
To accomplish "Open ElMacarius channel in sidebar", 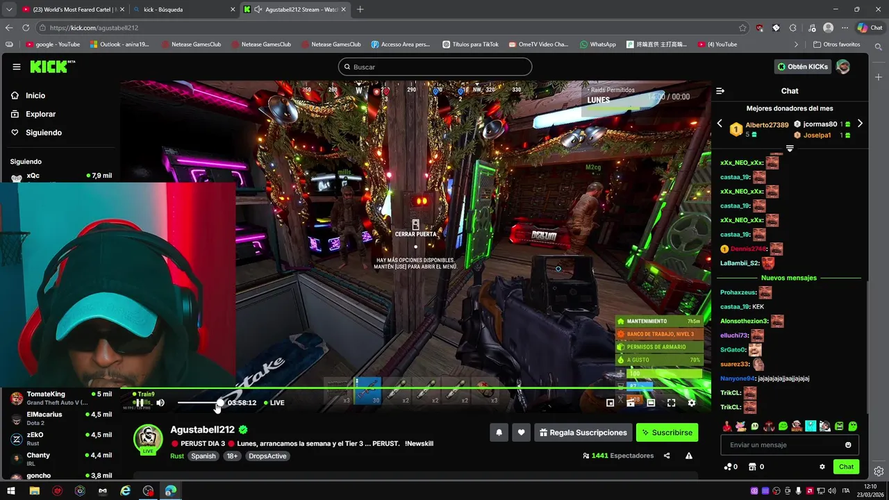I will tap(60, 418).
